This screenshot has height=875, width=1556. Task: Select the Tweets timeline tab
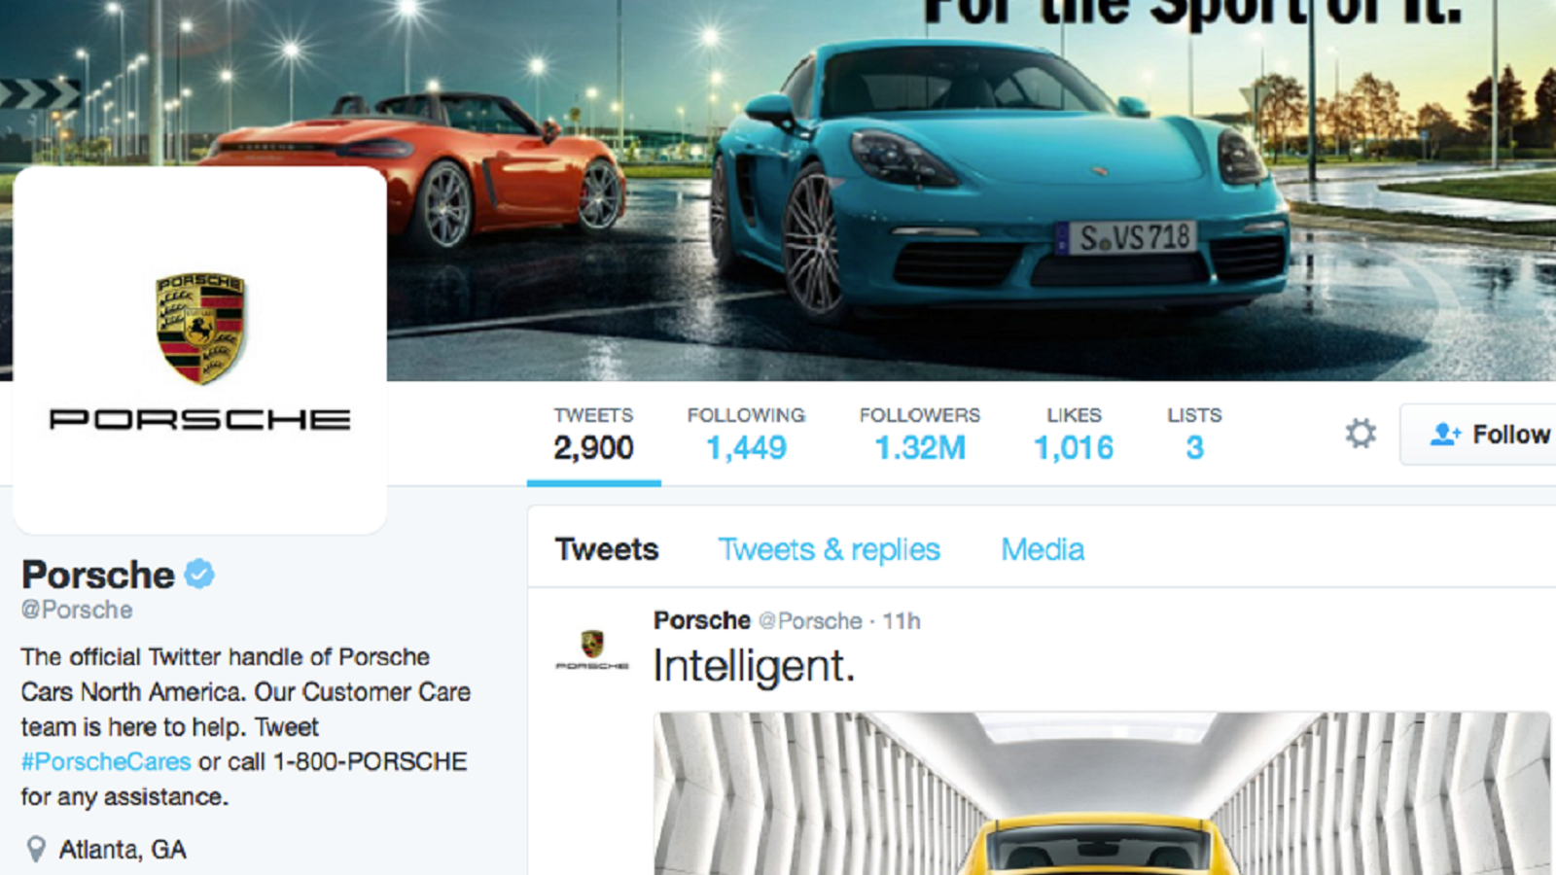point(607,549)
